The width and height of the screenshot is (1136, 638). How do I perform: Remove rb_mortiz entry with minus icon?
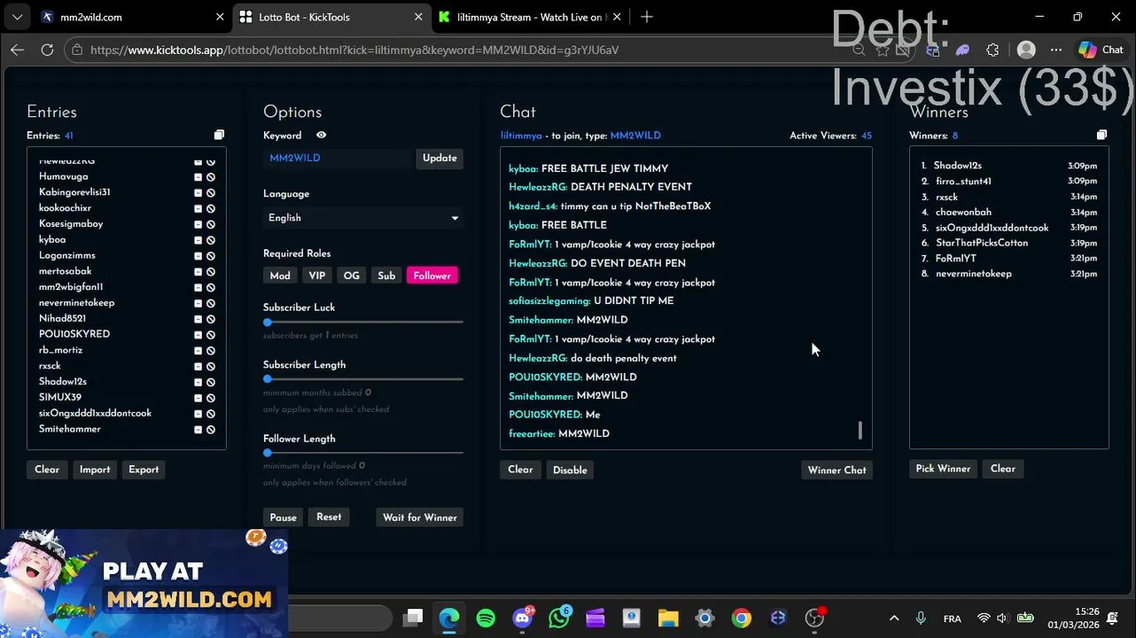(198, 351)
